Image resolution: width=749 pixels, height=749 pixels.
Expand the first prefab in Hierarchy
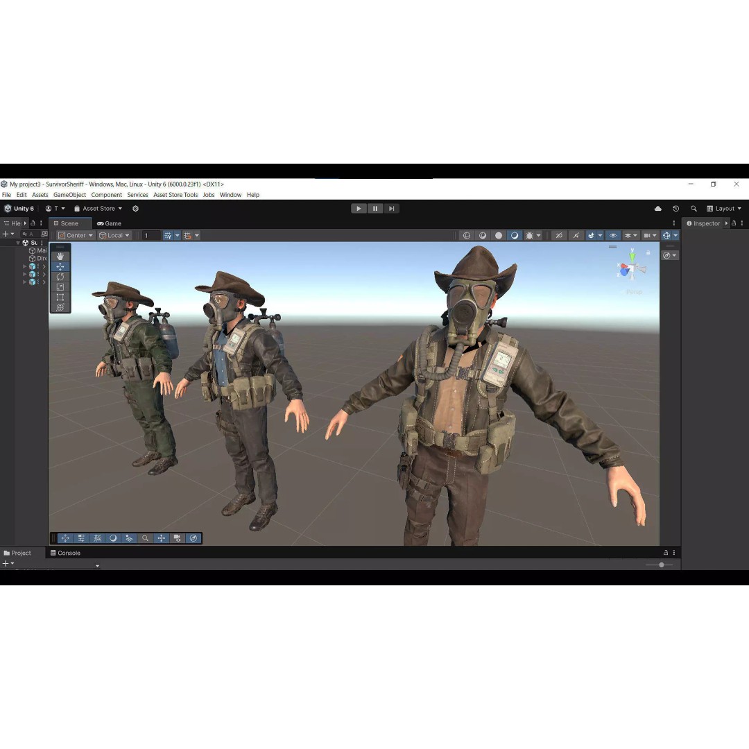[x=25, y=266]
